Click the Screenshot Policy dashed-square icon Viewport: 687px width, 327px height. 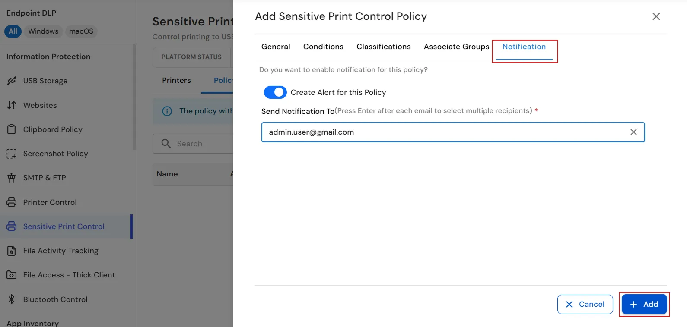pyautogui.click(x=12, y=154)
